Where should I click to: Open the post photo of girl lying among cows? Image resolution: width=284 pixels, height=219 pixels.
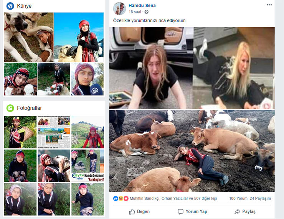click(192, 151)
